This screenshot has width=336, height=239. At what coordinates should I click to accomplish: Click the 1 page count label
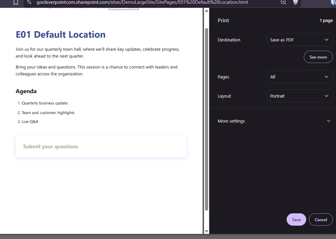click(x=326, y=21)
